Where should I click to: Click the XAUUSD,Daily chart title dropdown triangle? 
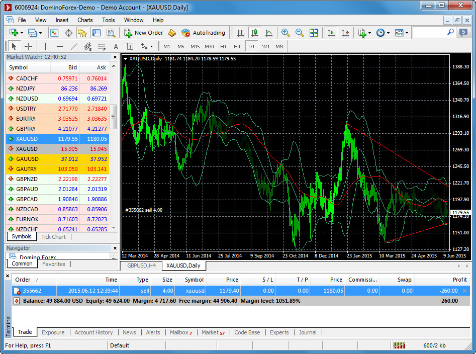pos(125,59)
